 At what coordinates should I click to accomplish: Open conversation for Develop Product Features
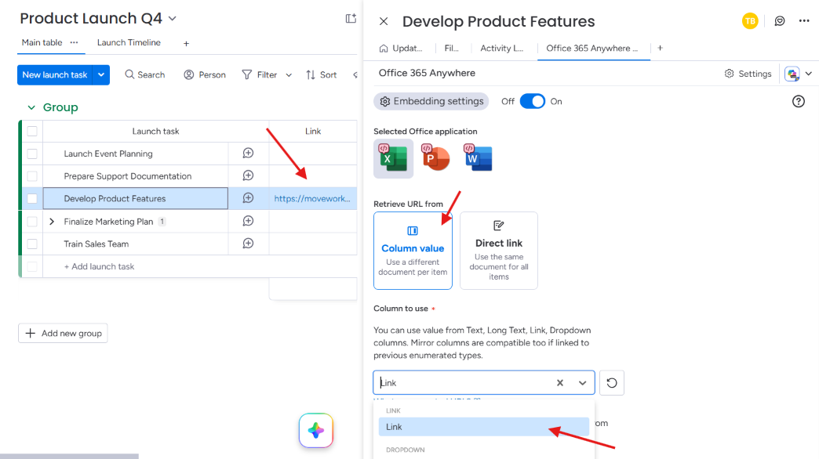(248, 198)
